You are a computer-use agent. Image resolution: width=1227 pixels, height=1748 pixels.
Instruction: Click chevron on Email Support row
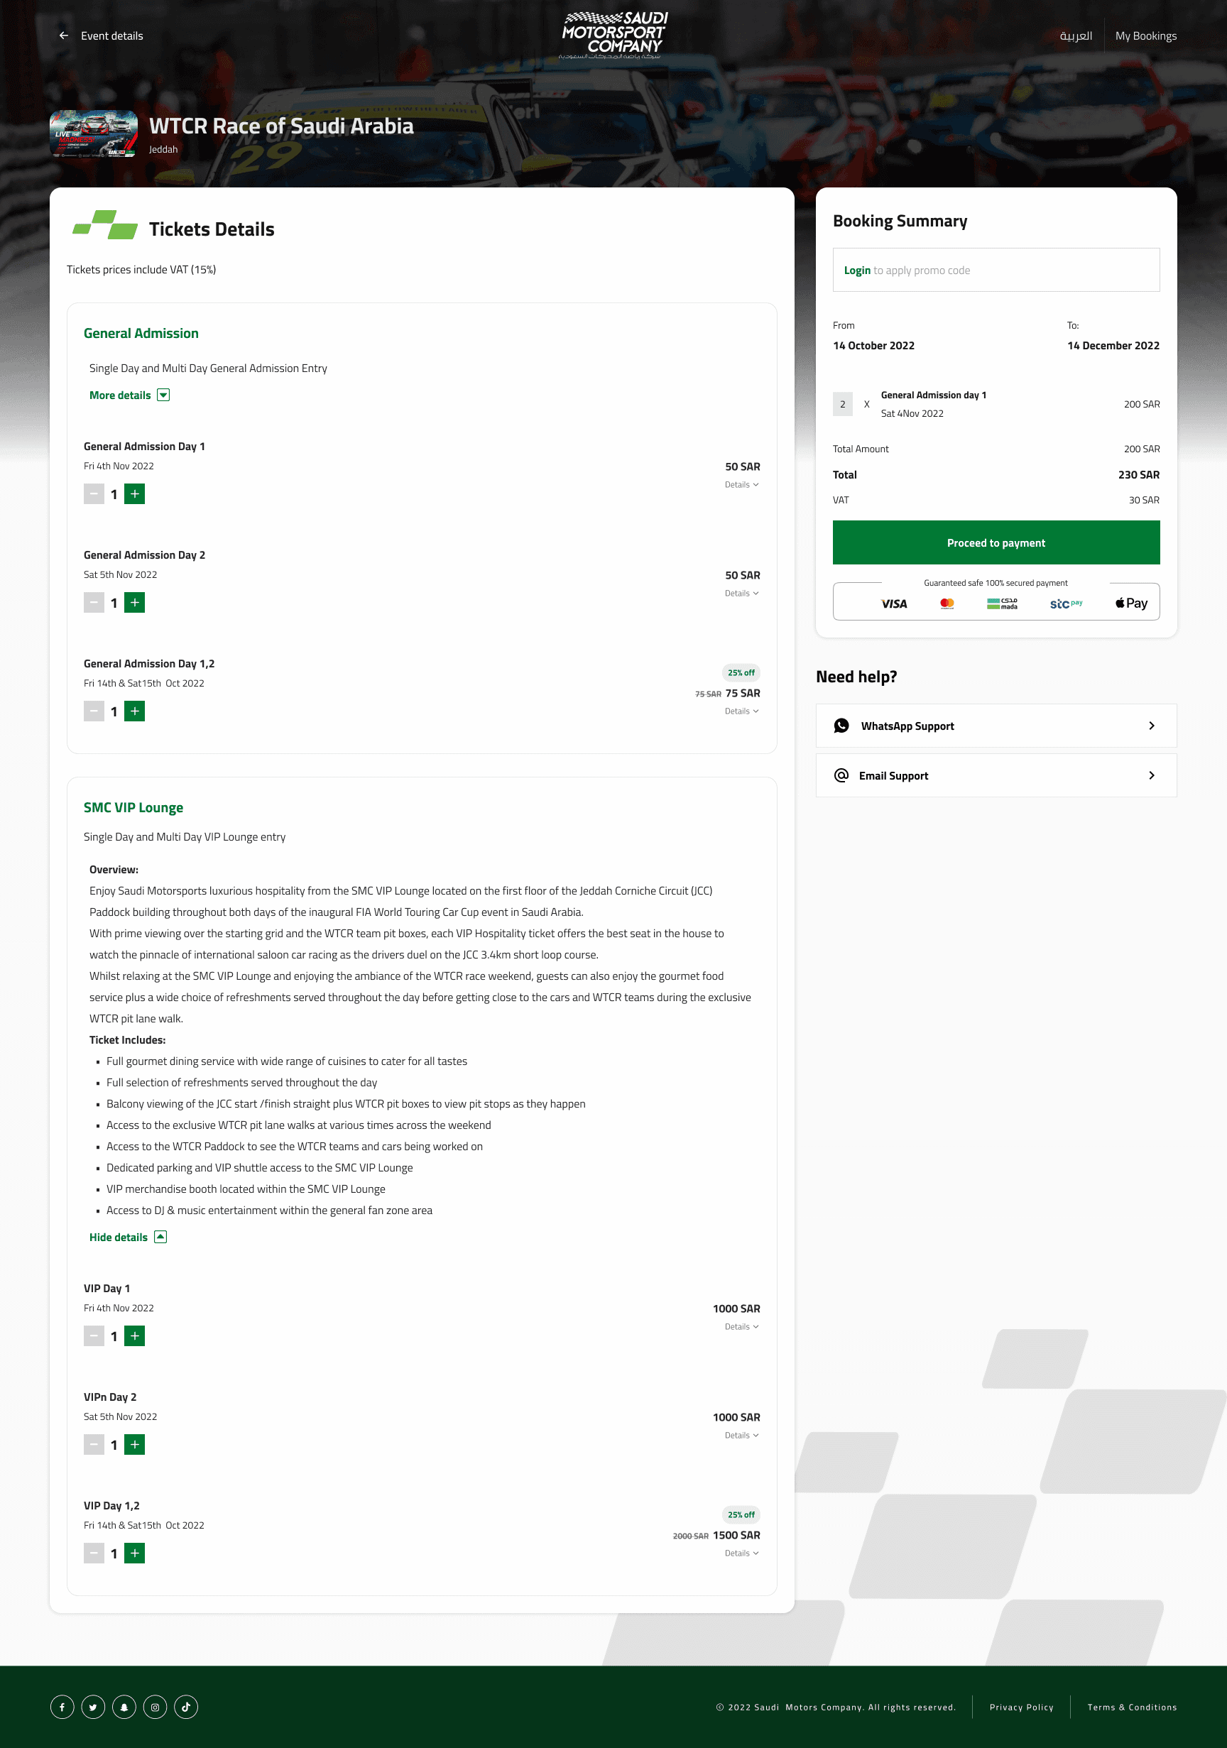click(x=1152, y=776)
